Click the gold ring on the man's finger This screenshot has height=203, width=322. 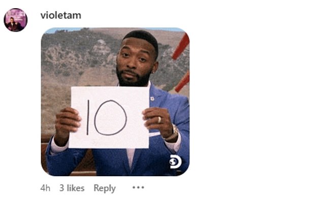pos(159,120)
